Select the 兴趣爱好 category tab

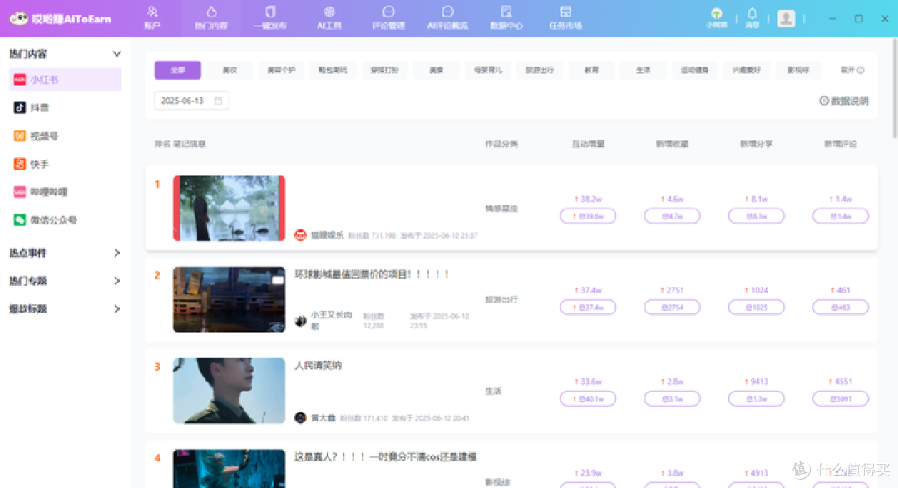[x=746, y=70]
